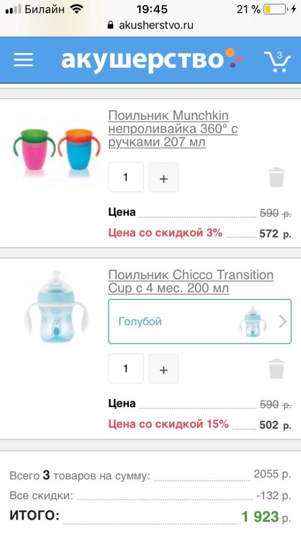Open the shopping cart icon
Image resolution: width=301 pixels, height=533 pixels.
tap(277, 61)
